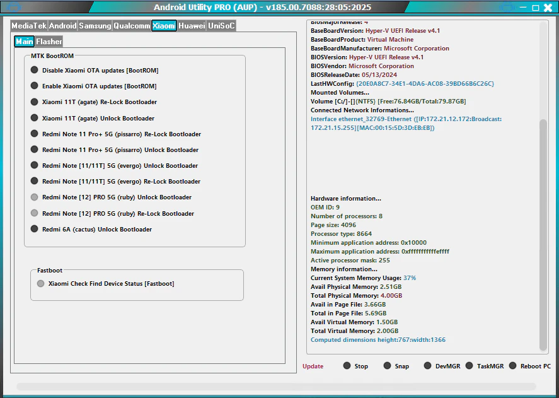Viewport: 559px width, 398px height.
Task: Click the 'Active processor mask: 255' line
Action: (x=350, y=260)
